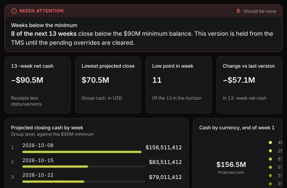Click the $70.5M value

tap(95, 80)
